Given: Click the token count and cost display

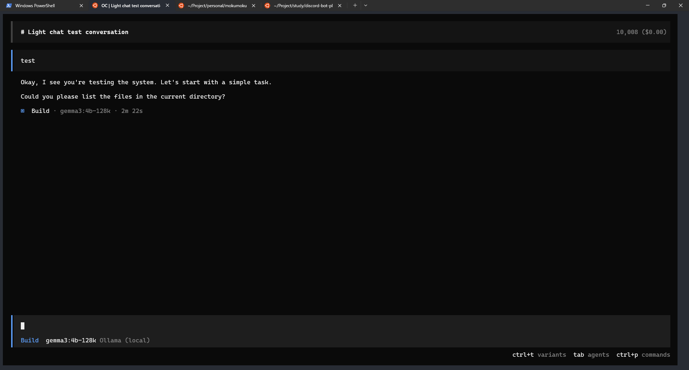Looking at the screenshot, I should tap(641, 32).
